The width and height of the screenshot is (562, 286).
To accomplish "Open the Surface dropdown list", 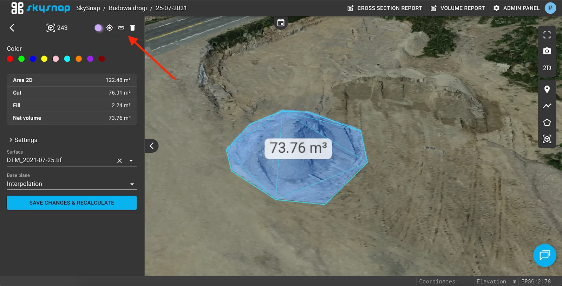I will pyautogui.click(x=131, y=161).
